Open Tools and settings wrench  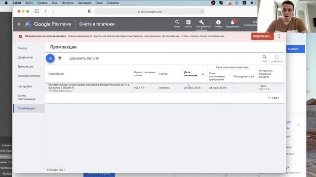[201, 22]
